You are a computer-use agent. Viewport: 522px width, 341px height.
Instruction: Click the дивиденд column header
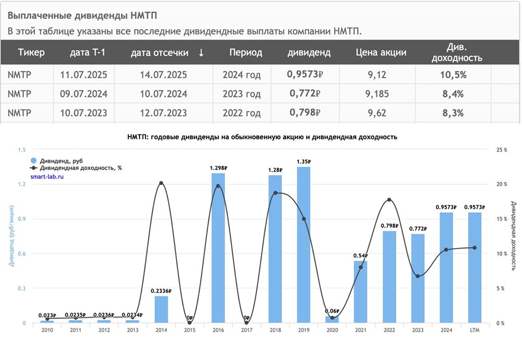309,53
